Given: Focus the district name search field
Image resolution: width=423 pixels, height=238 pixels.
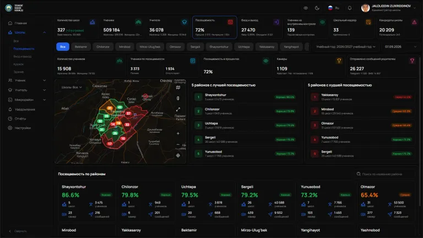Looking at the screenshot, I should click(386, 174).
